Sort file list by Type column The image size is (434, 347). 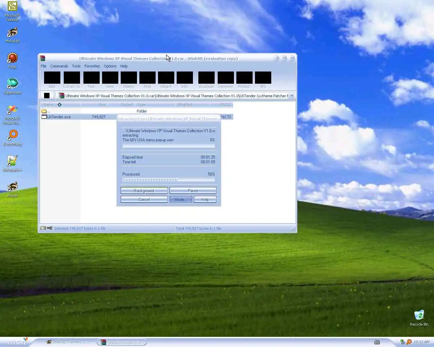tap(155, 105)
